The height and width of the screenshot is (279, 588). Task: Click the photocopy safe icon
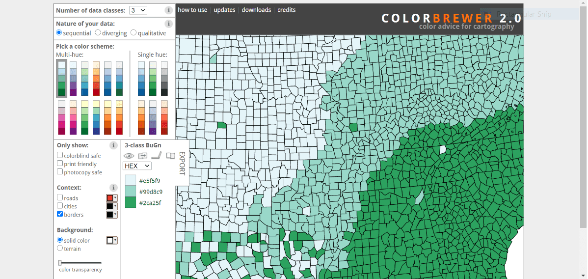click(143, 156)
